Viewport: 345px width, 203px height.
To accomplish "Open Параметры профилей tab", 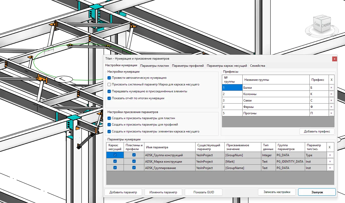I will pos(188,66).
